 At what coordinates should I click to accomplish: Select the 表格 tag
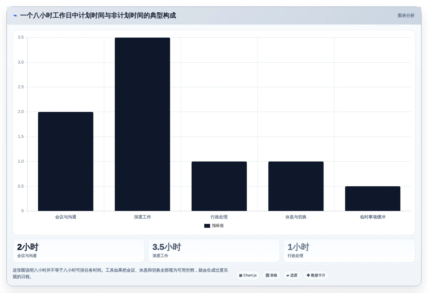(271, 275)
